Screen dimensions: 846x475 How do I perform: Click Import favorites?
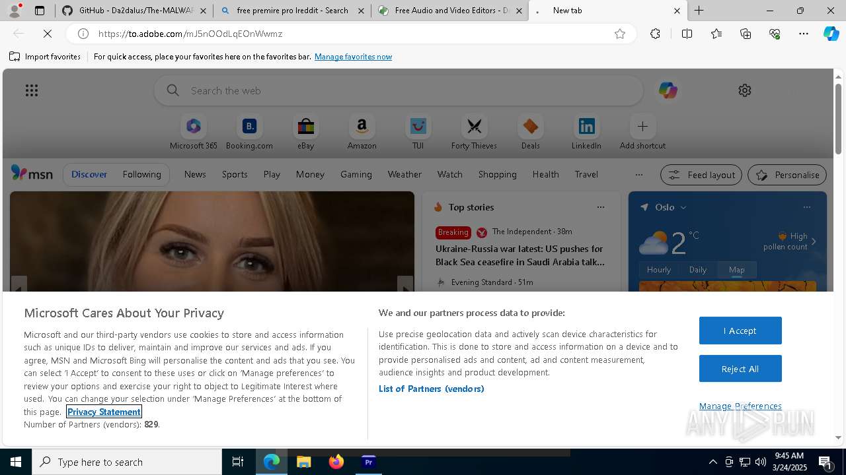45,57
